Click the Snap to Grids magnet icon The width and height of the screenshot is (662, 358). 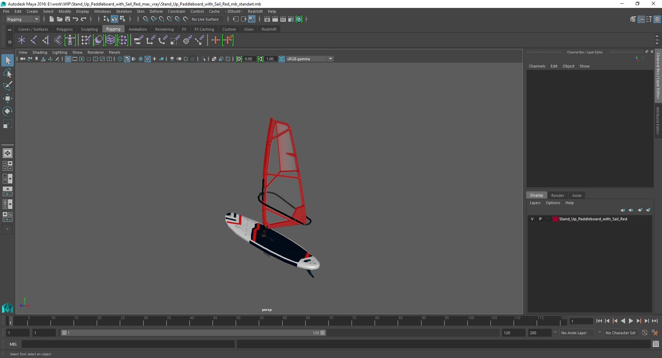pos(146,19)
